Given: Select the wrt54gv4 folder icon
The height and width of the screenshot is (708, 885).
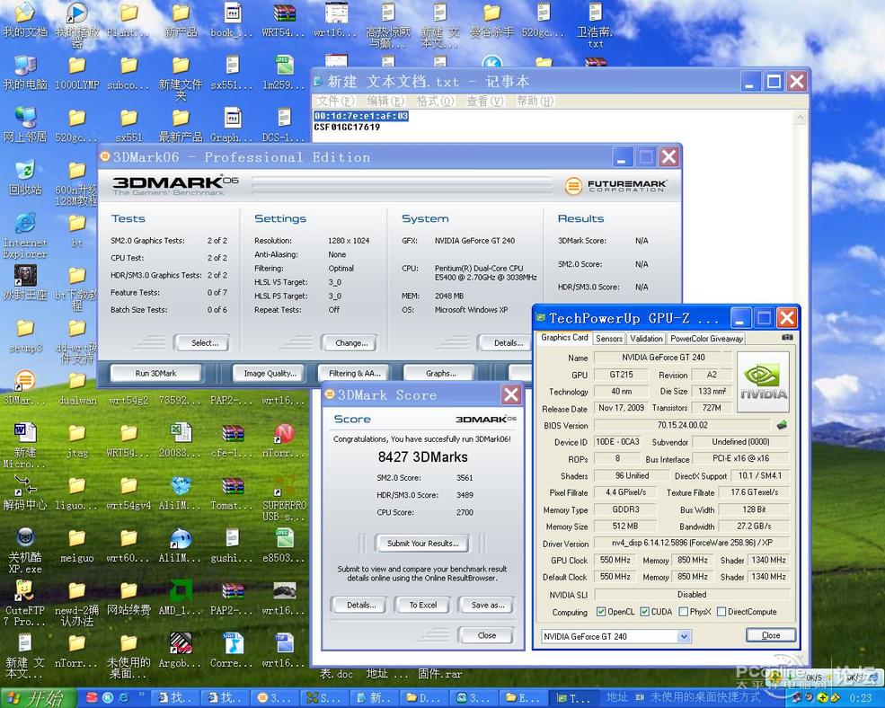Looking at the screenshot, I should coord(128,494).
